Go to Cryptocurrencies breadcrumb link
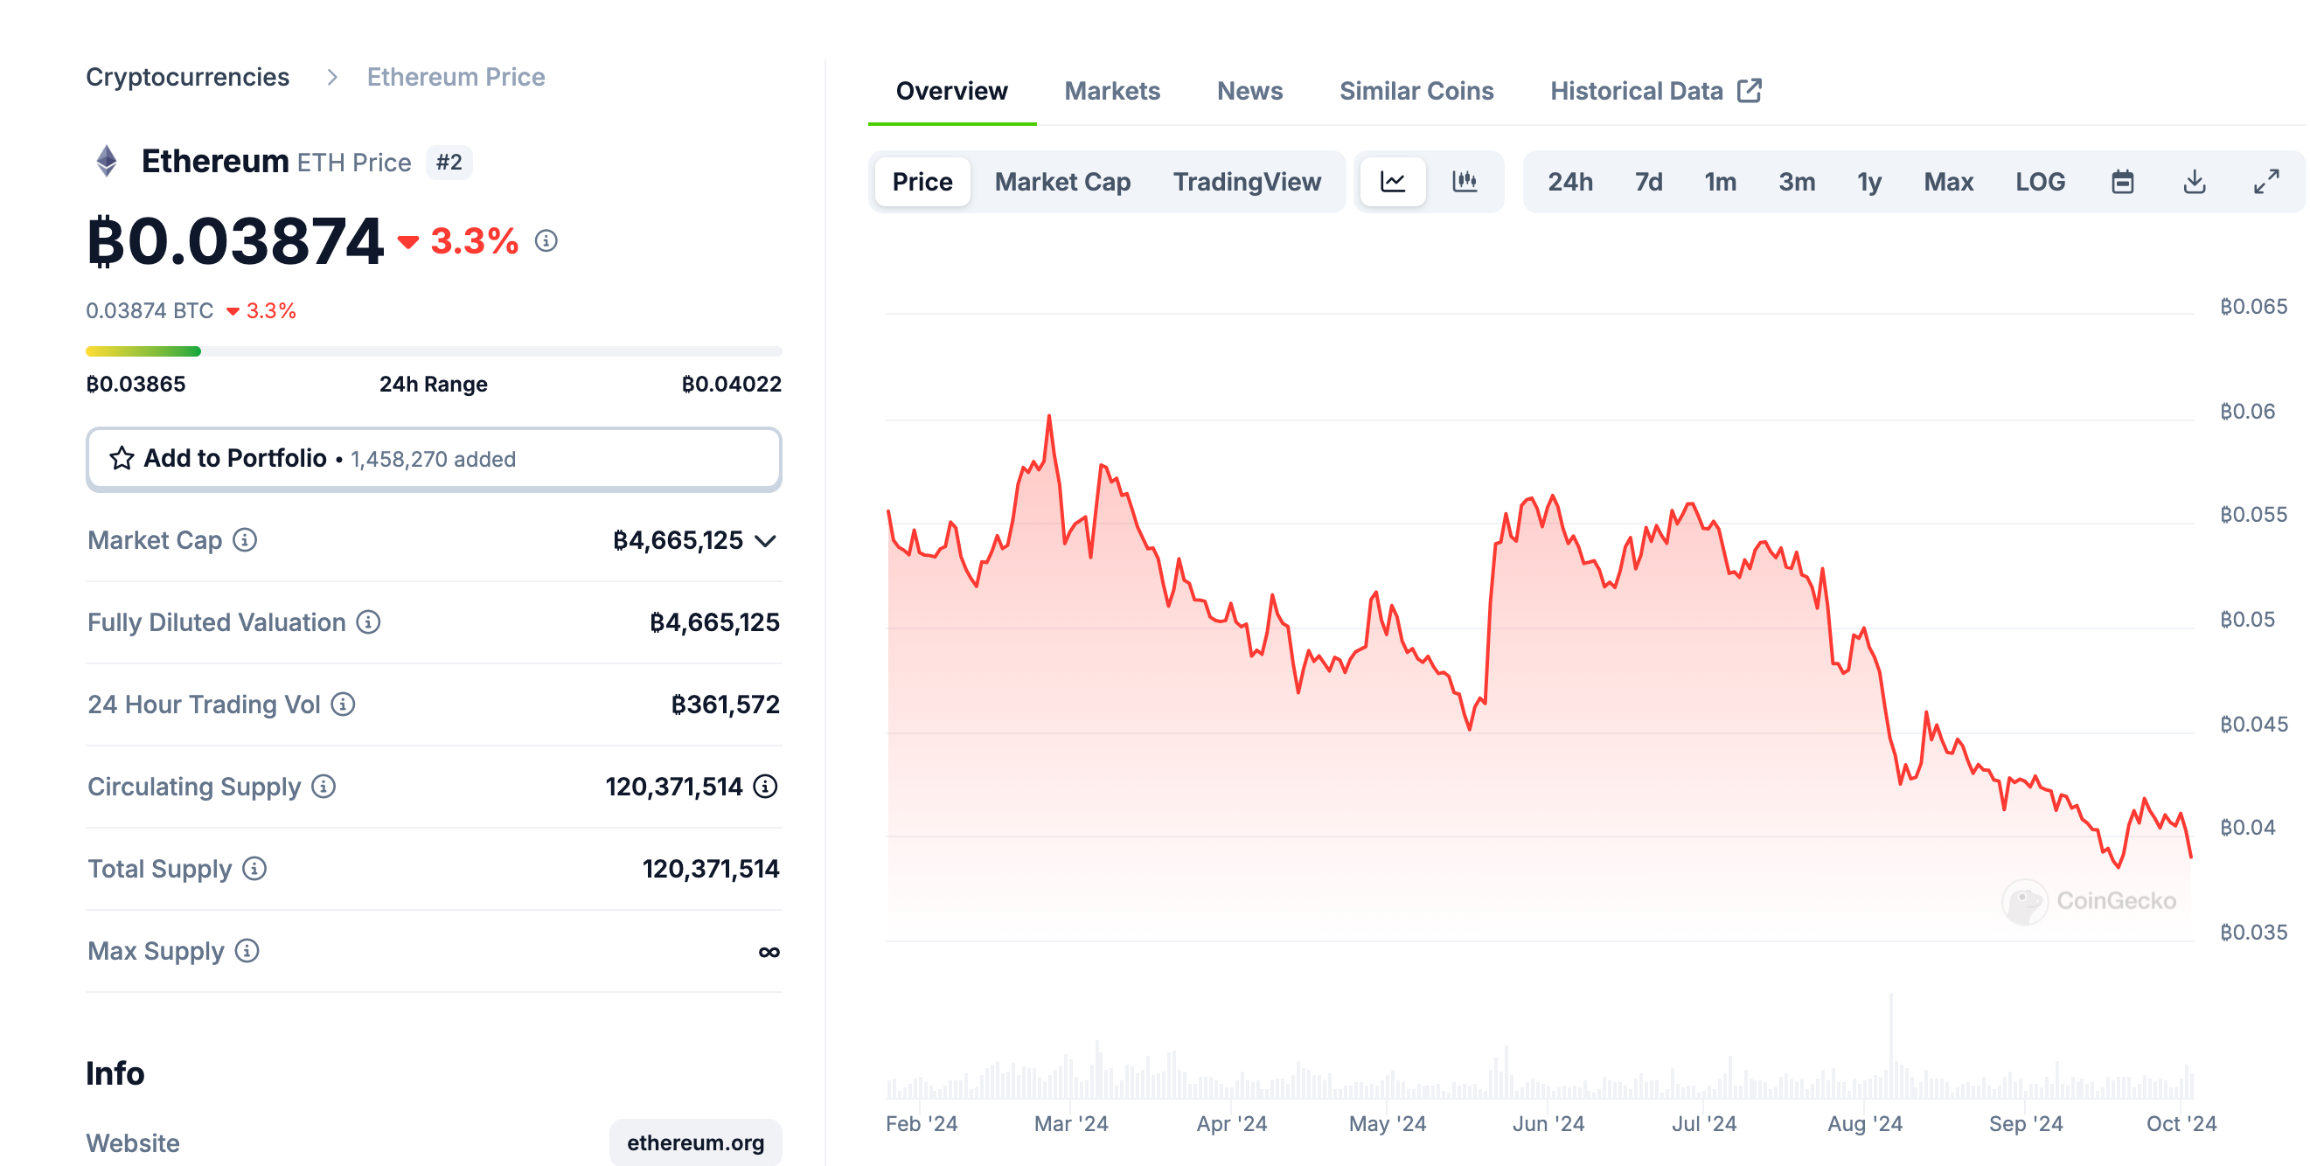The height and width of the screenshot is (1166, 2310). (187, 77)
